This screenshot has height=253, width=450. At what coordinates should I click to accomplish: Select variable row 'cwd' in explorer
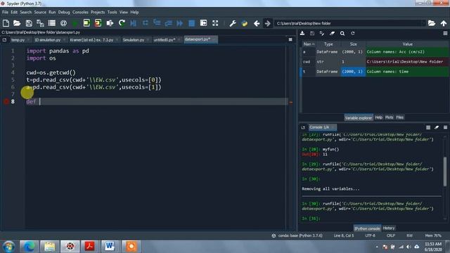(375, 62)
